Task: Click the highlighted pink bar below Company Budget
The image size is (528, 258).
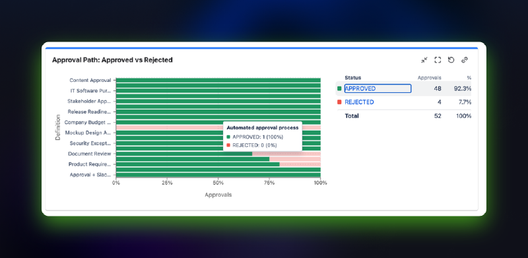Action: point(170,127)
